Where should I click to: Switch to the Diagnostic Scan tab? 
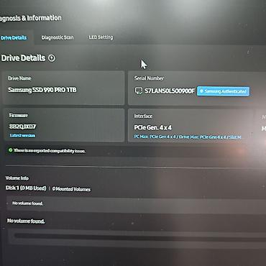click(x=58, y=37)
